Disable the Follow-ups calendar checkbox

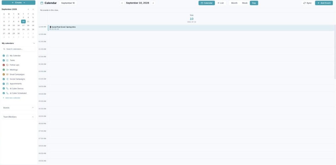(4, 65)
